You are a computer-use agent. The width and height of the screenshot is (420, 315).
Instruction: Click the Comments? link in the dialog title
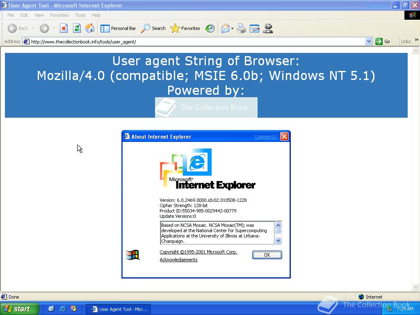tap(266, 137)
